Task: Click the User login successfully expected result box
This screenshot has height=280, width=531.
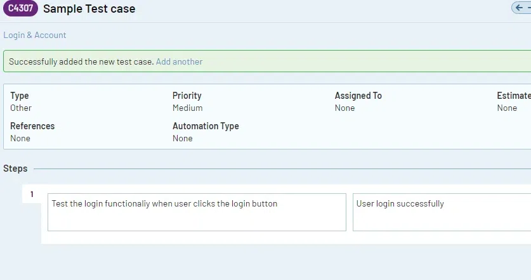Action: 442,212
